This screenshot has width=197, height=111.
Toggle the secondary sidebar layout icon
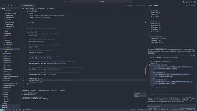coord(190,2)
